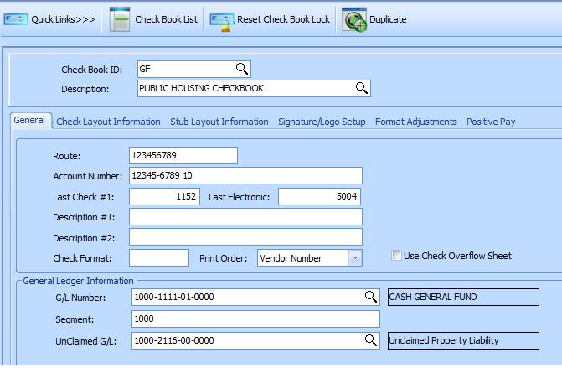Screen dimensions: 562x368
Task: Click the Route input field
Action: (183, 156)
